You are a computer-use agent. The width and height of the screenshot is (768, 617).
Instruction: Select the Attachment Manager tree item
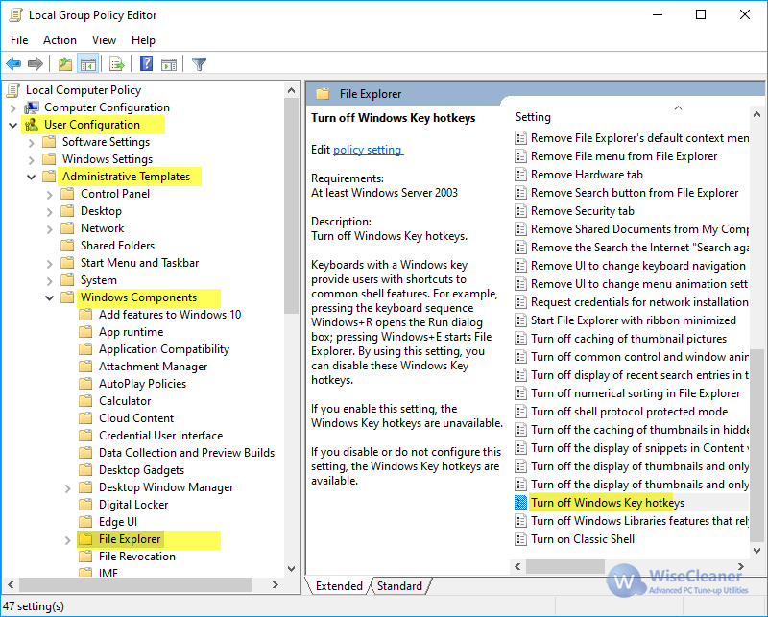[153, 367]
